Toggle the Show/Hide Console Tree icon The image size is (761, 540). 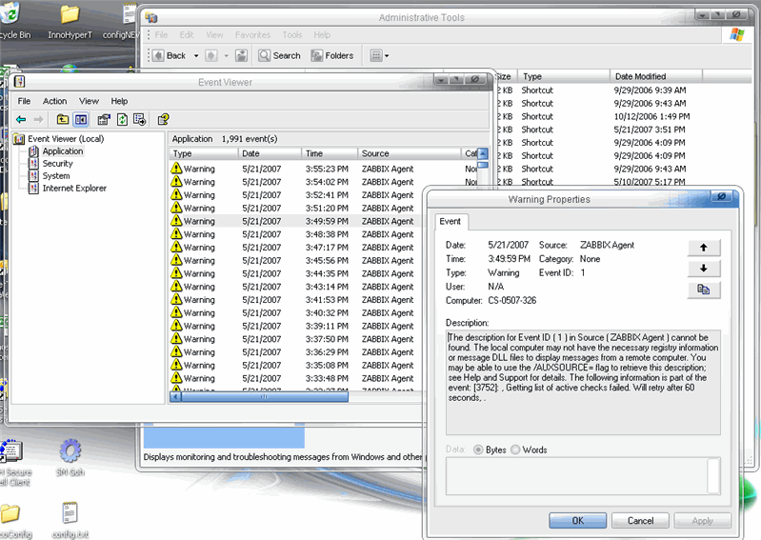(x=81, y=119)
